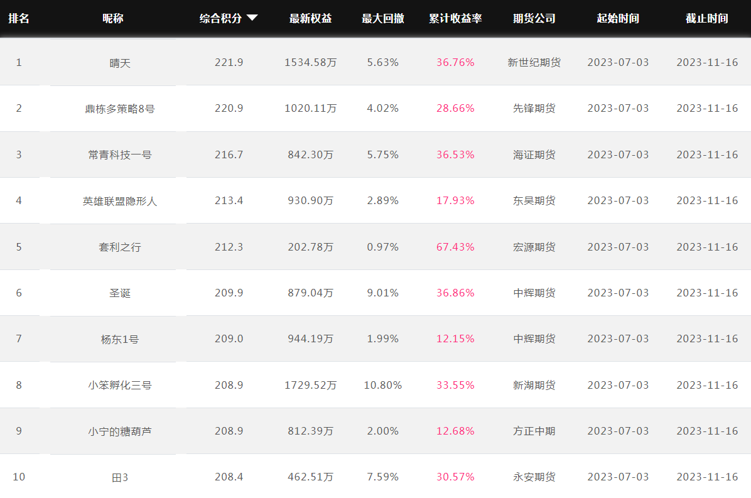Click the 昵称 column header
Image resolution: width=751 pixels, height=498 pixels.
(x=112, y=18)
